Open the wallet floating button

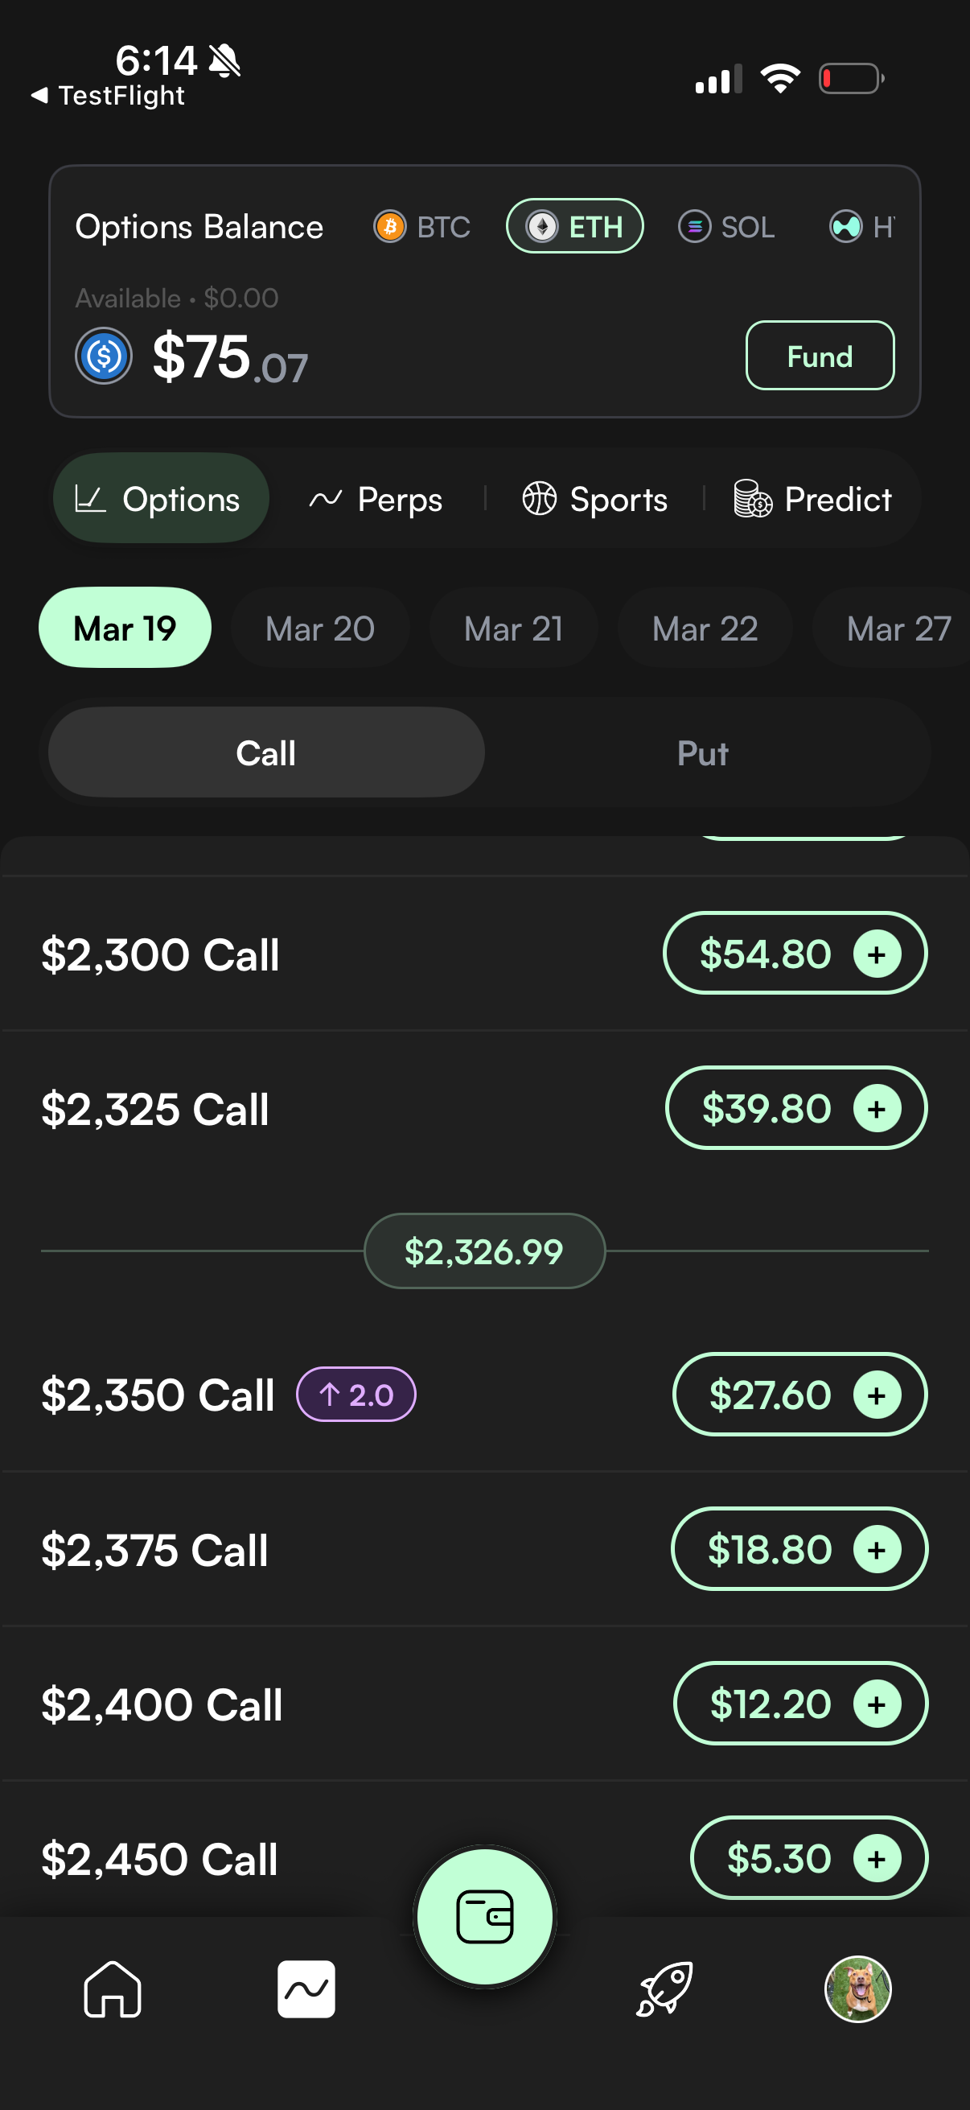484,1917
